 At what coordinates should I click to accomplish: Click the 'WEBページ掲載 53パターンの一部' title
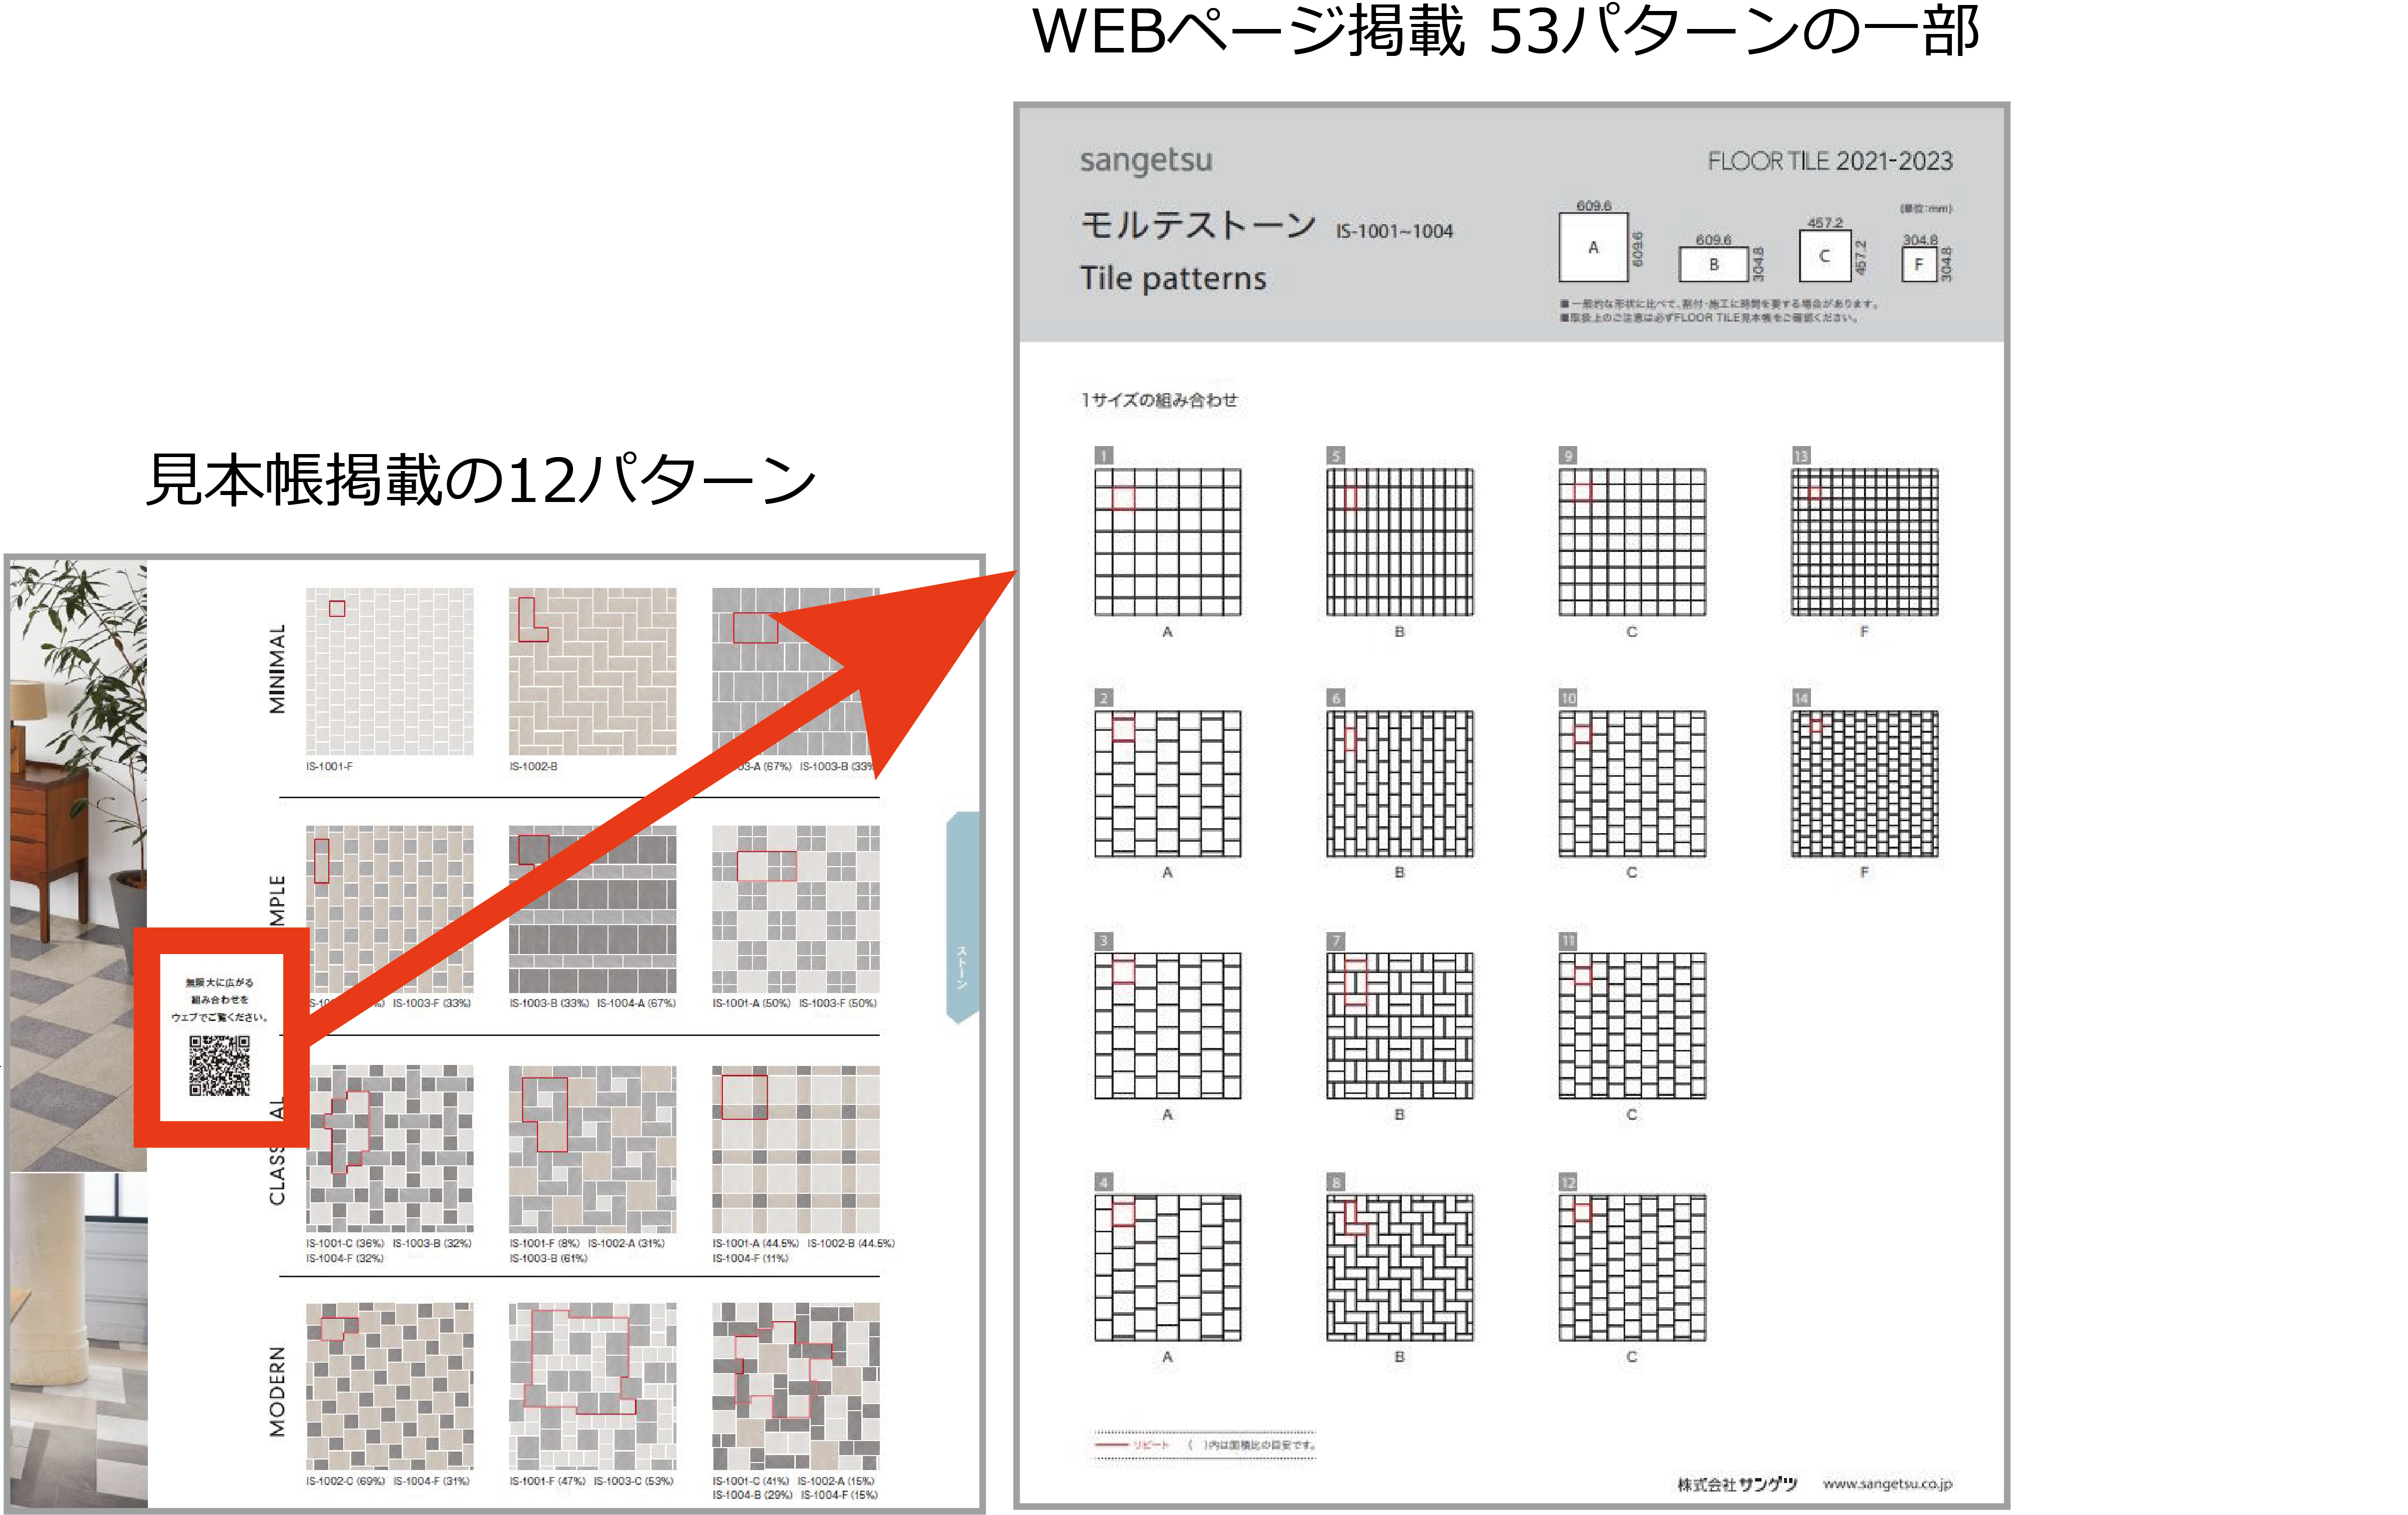[x=1506, y=31]
